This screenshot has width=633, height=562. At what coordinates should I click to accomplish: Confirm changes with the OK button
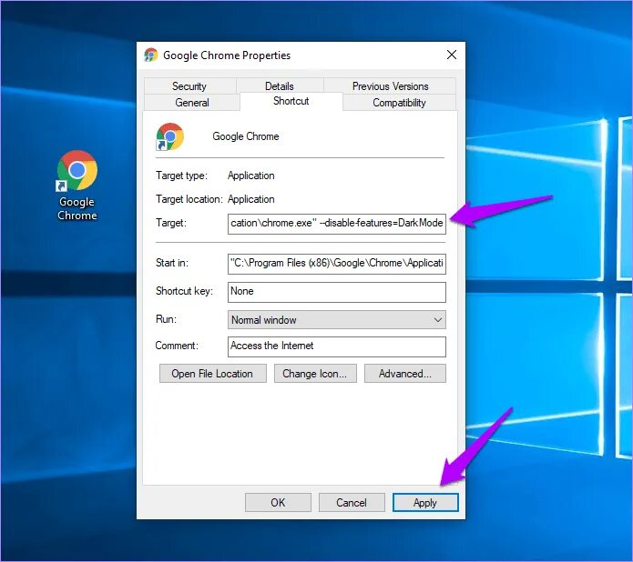tap(278, 503)
